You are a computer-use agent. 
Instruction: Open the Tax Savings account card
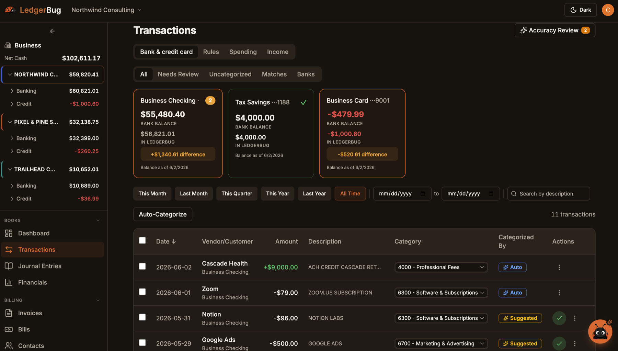271,134
